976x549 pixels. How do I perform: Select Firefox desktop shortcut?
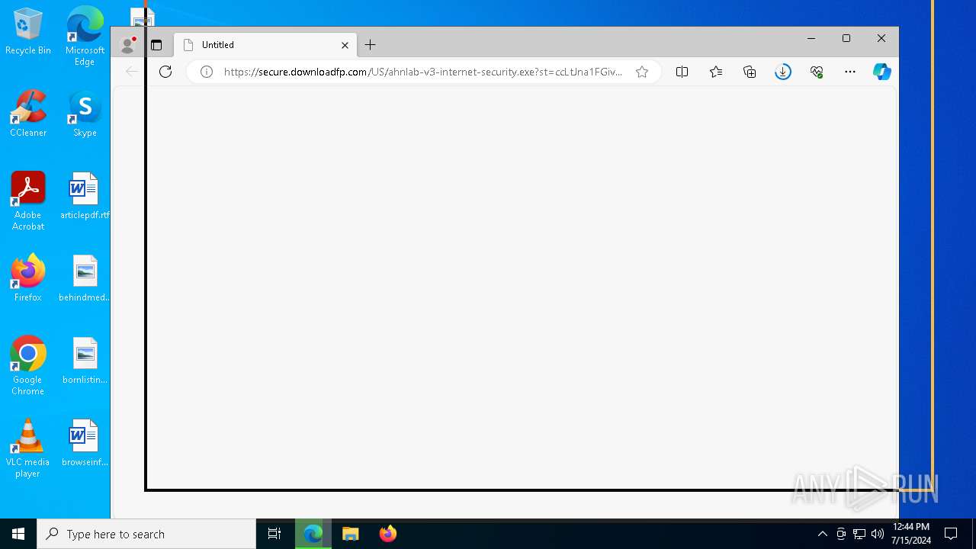tap(28, 278)
